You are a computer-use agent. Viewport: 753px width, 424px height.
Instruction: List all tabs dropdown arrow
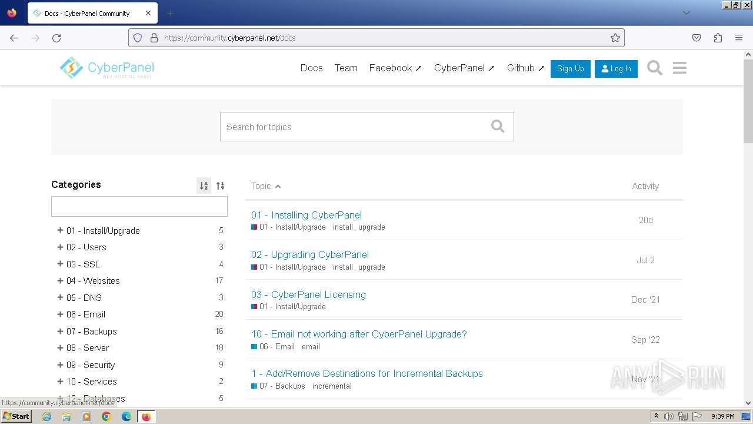pos(686,13)
